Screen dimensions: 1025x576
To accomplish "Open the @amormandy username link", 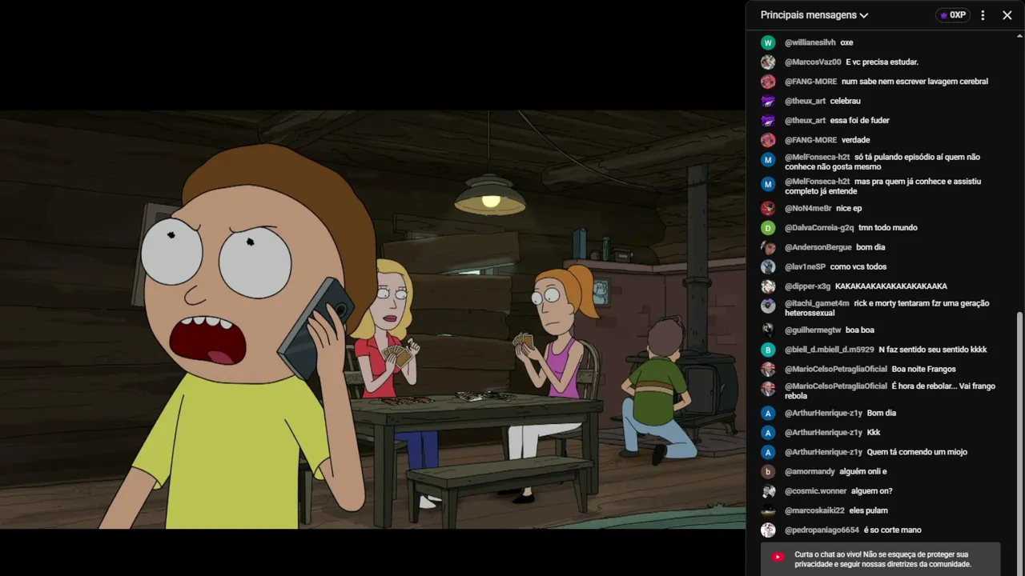I will pyautogui.click(x=810, y=471).
